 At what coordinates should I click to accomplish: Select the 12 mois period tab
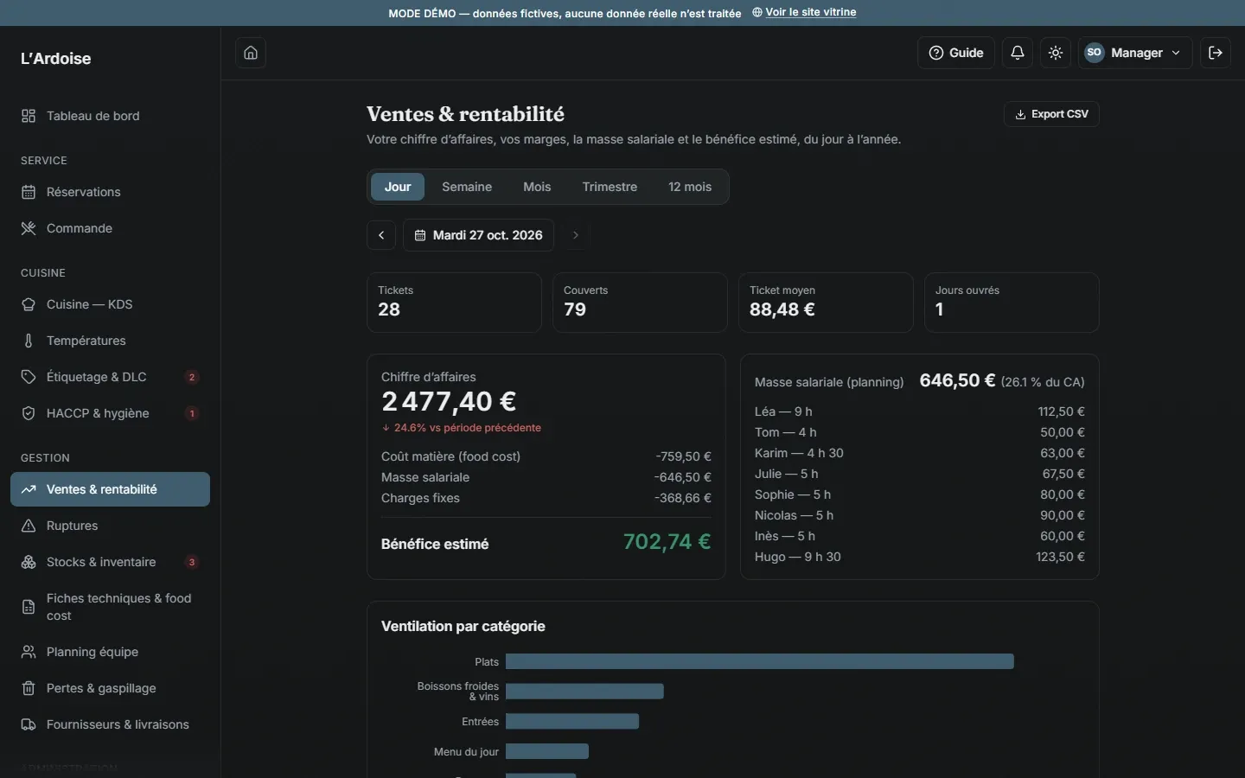690,187
